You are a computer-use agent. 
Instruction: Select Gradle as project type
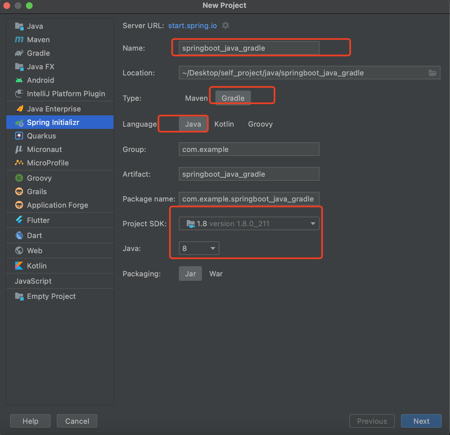pos(233,98)
